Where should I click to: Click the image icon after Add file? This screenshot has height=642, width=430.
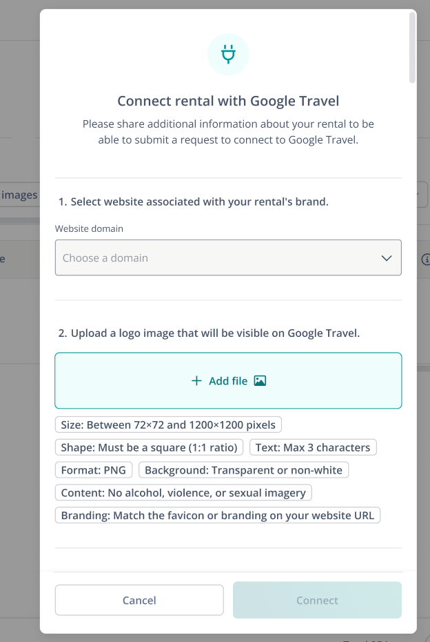(x=260, y=381)
